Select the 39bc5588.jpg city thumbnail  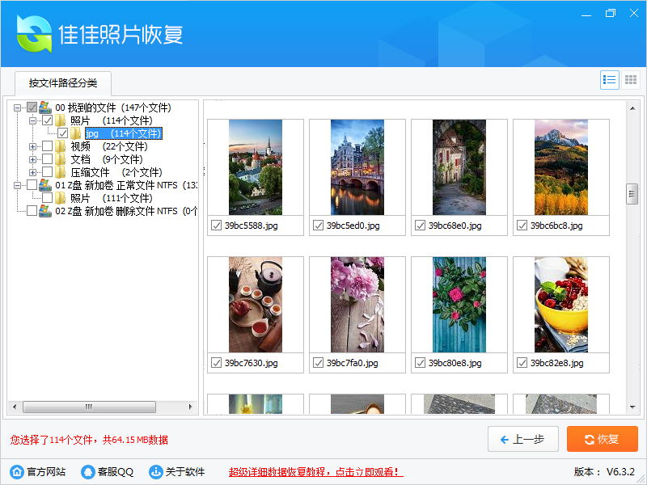(256, 167)
